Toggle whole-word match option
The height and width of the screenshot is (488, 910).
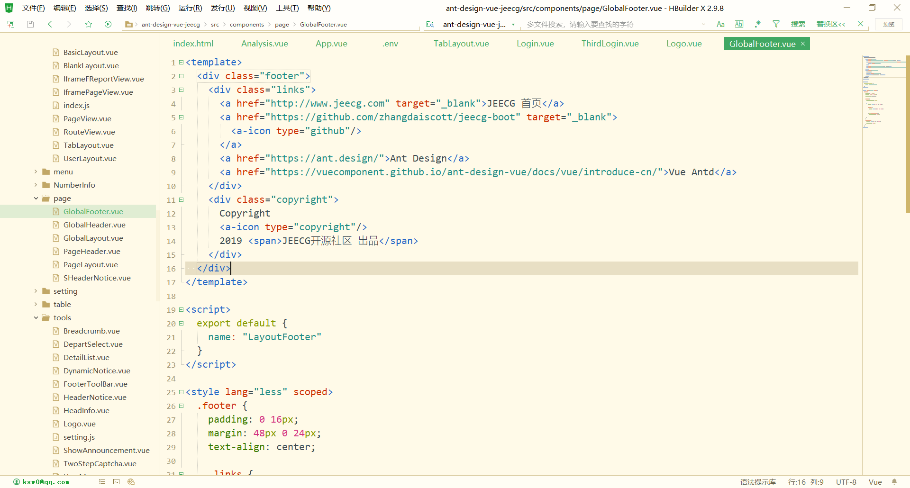click(739, 24)
